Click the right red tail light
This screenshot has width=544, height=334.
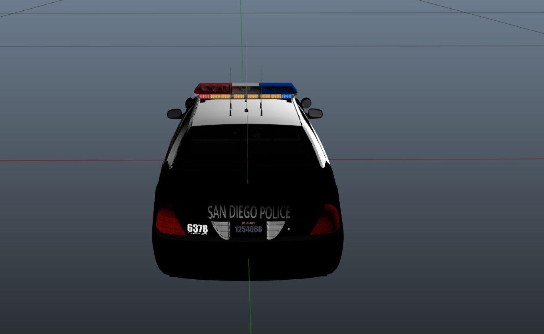326,220
